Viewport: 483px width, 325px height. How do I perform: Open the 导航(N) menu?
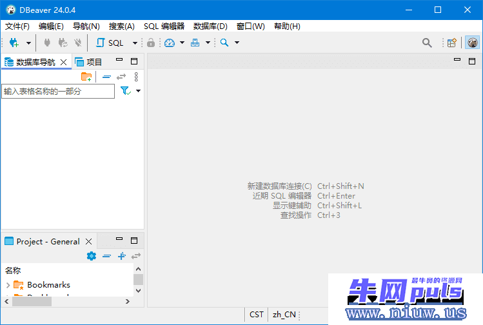86,26
